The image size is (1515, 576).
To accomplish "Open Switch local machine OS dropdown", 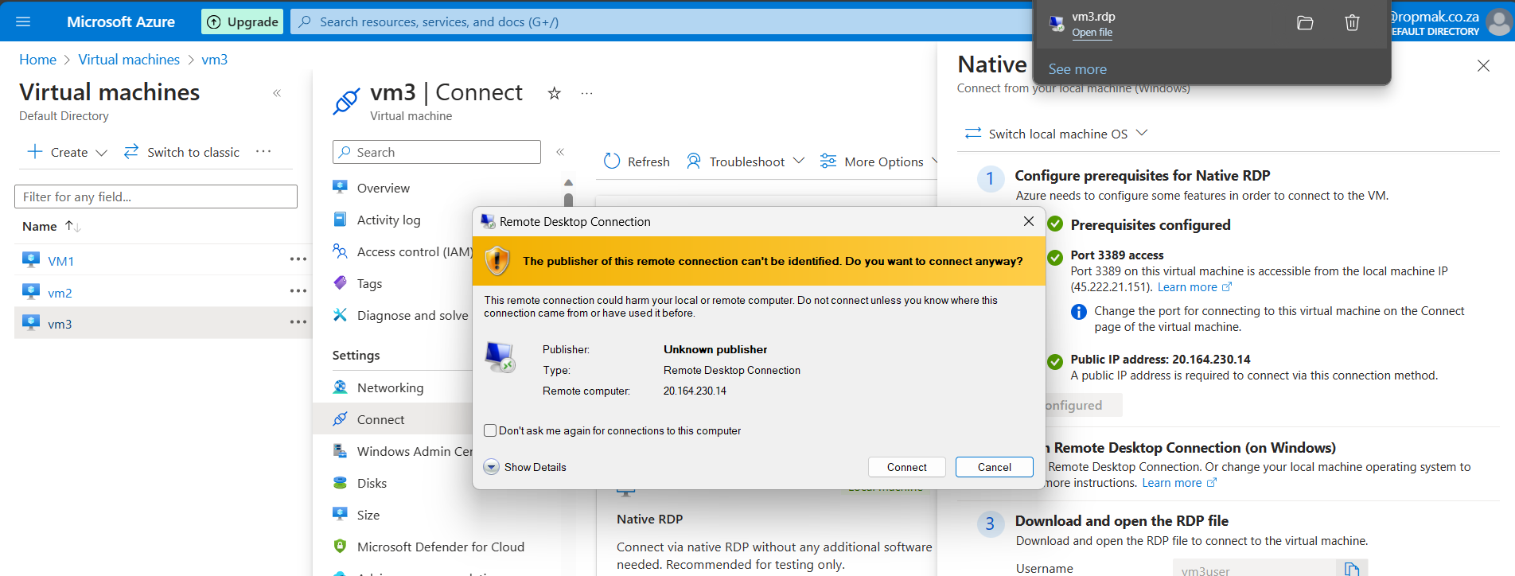I will [x=1056, y=134].
